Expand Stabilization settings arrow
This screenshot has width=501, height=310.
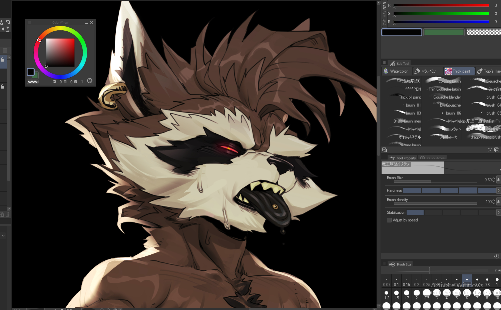(x=498, y=212)
